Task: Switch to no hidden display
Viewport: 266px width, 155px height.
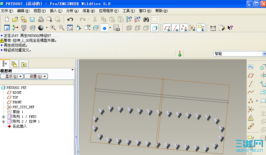Action: pos(146,28)
